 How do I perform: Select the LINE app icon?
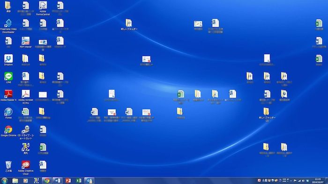tap(8, 78)
